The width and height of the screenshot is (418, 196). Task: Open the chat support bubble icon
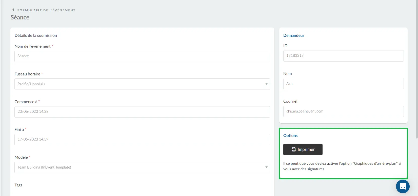[403, 186]
